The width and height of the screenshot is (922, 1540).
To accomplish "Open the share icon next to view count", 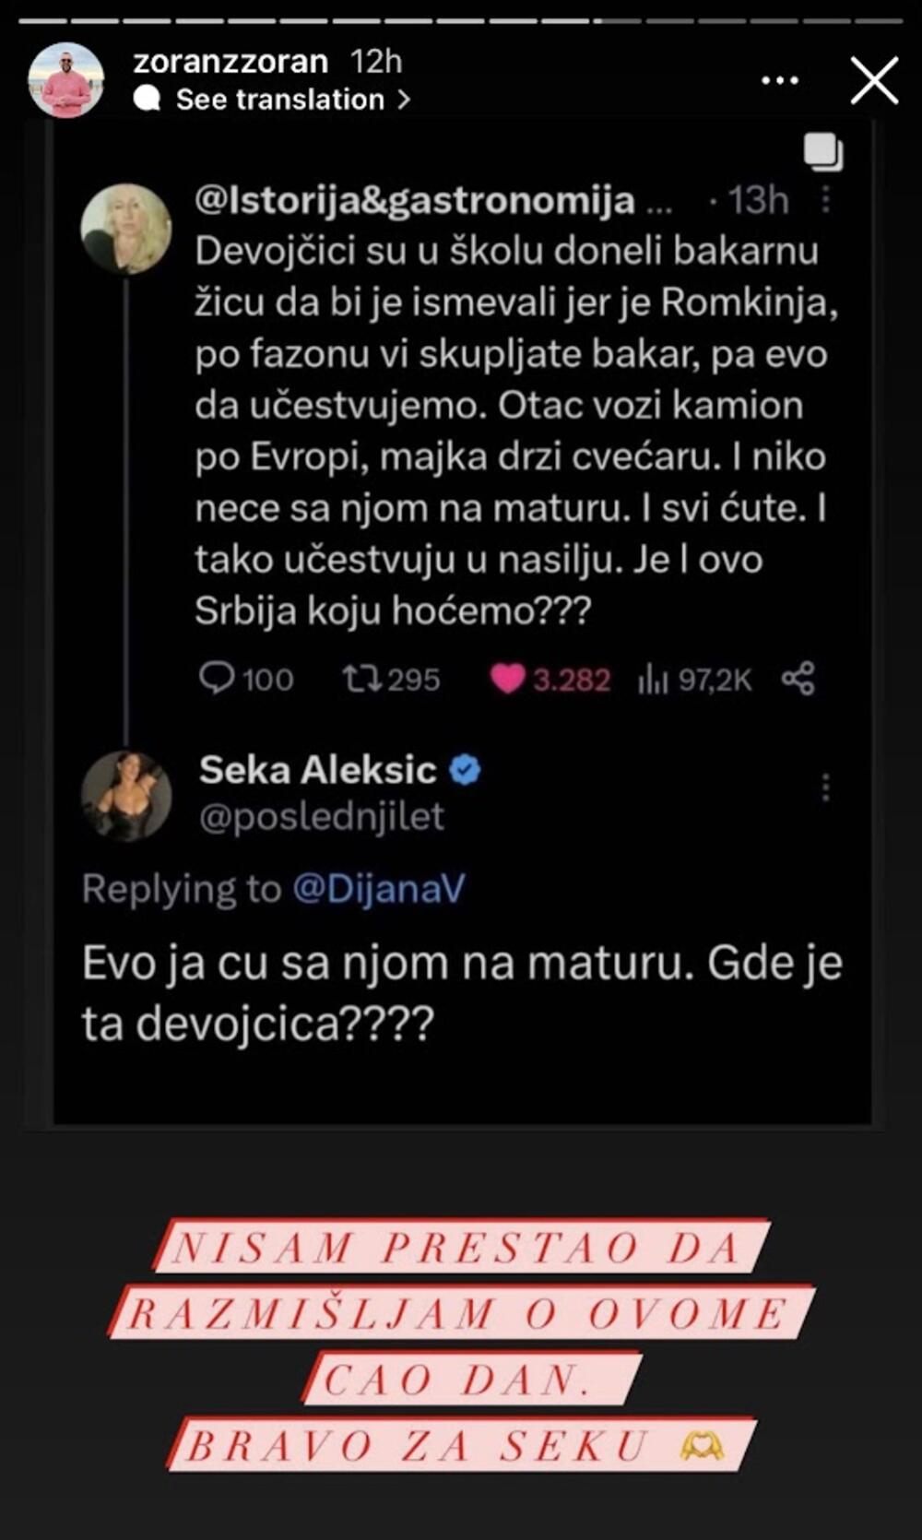I will click(x=798, y=680).
